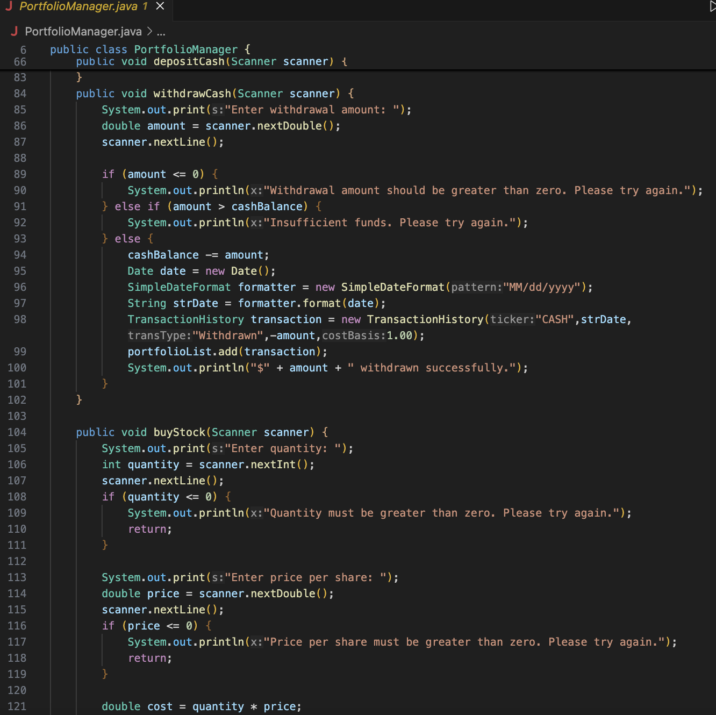The height and width of the screenshot is (715, 716).
Task: Place cursor on the withdrawCash method name
Action: (x=191, y=94)
